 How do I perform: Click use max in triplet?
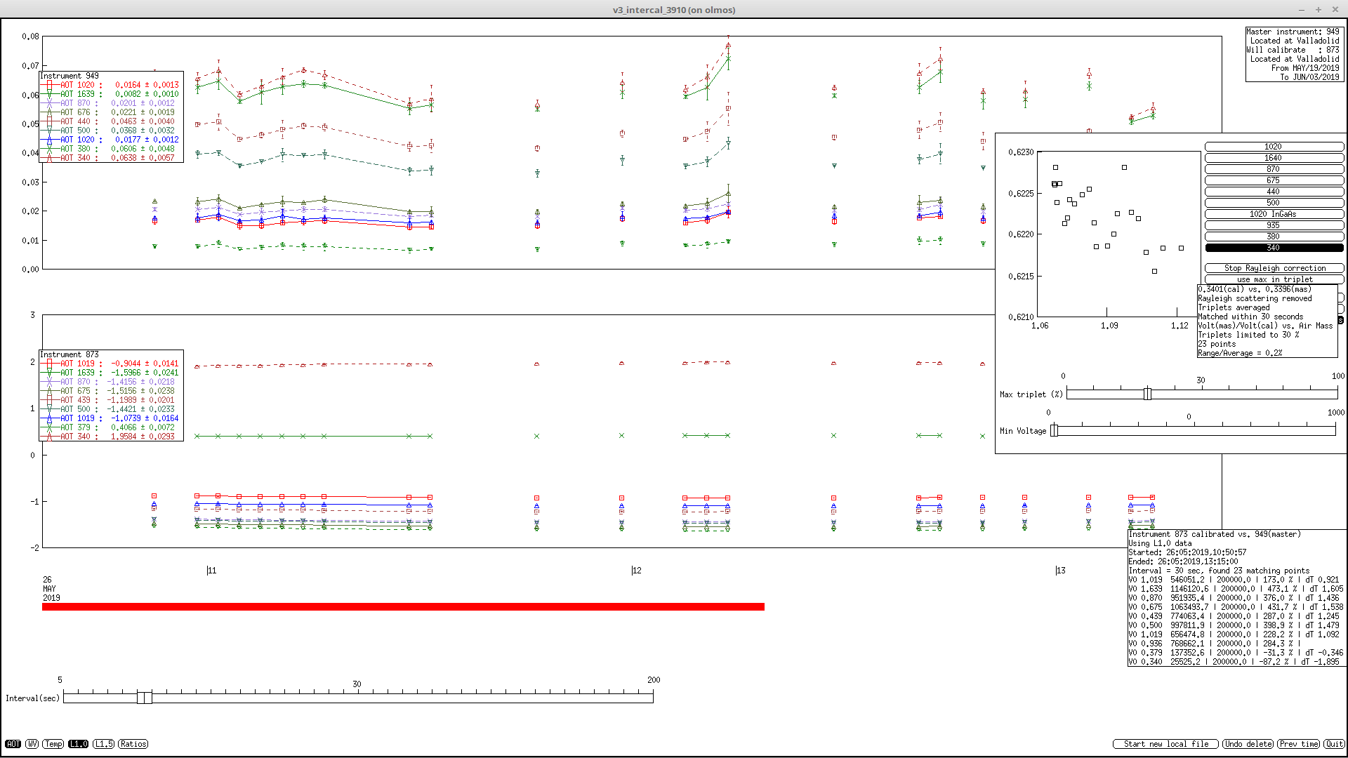pyautogui.click(x=1274, y=279)
